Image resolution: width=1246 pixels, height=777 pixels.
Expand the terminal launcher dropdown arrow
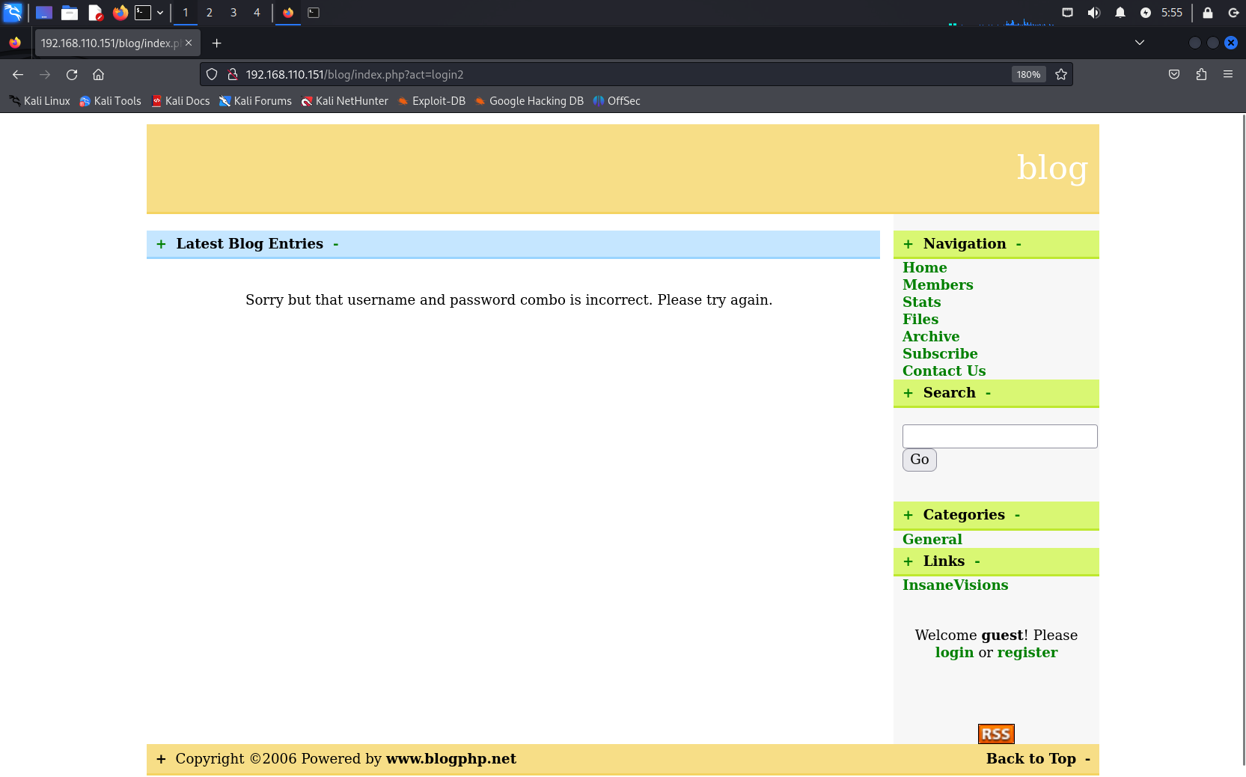click(x=160, y=13)
